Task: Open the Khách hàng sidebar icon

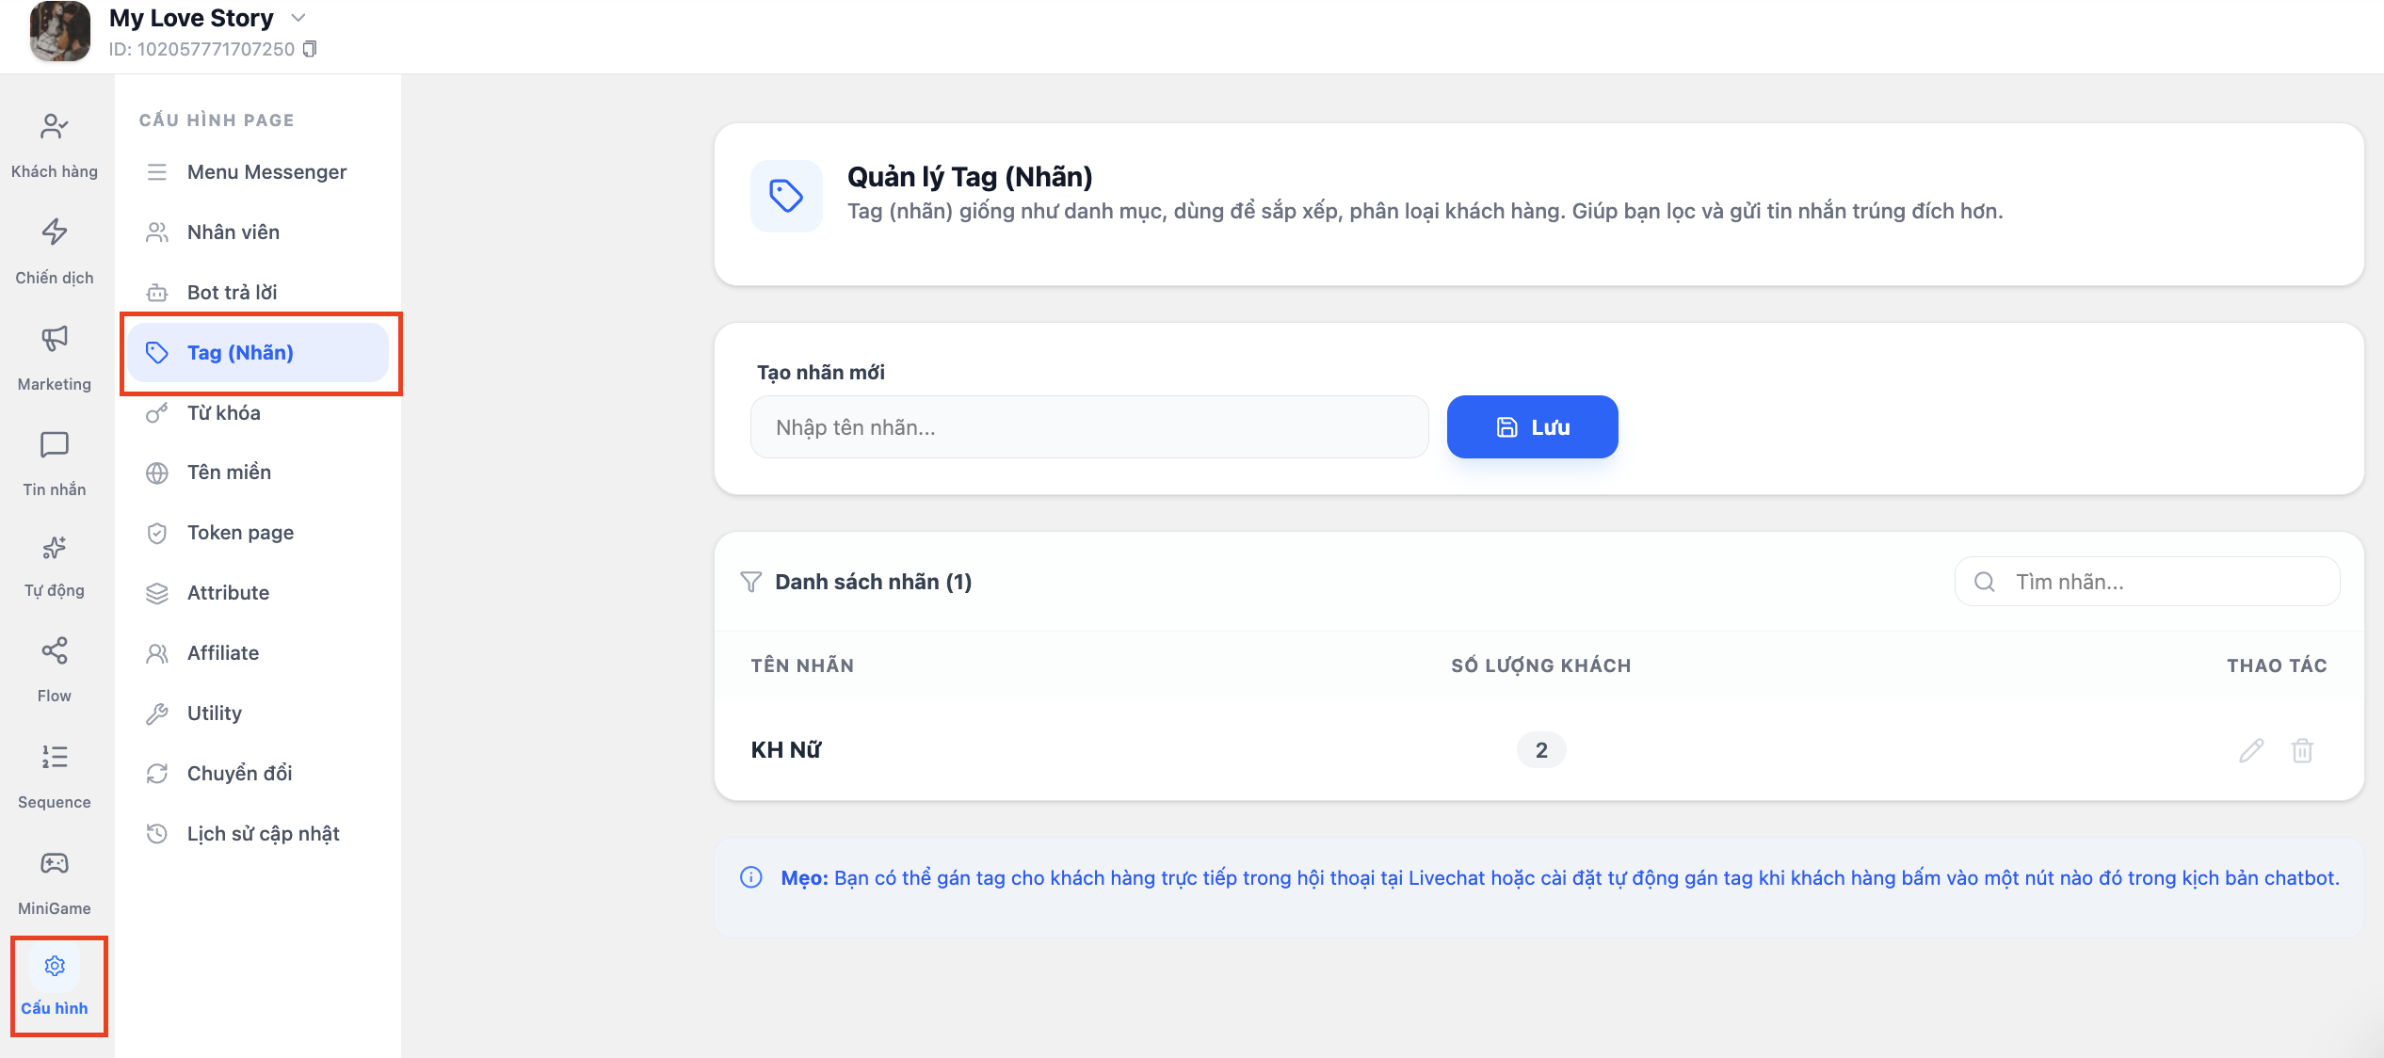Action: click(x=55, y=126)
